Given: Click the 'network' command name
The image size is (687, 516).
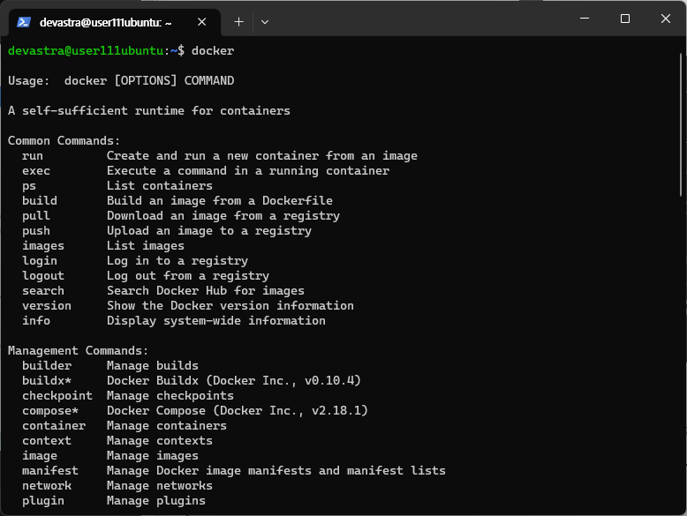Looking at the screenshot, I should click(47, 485).
